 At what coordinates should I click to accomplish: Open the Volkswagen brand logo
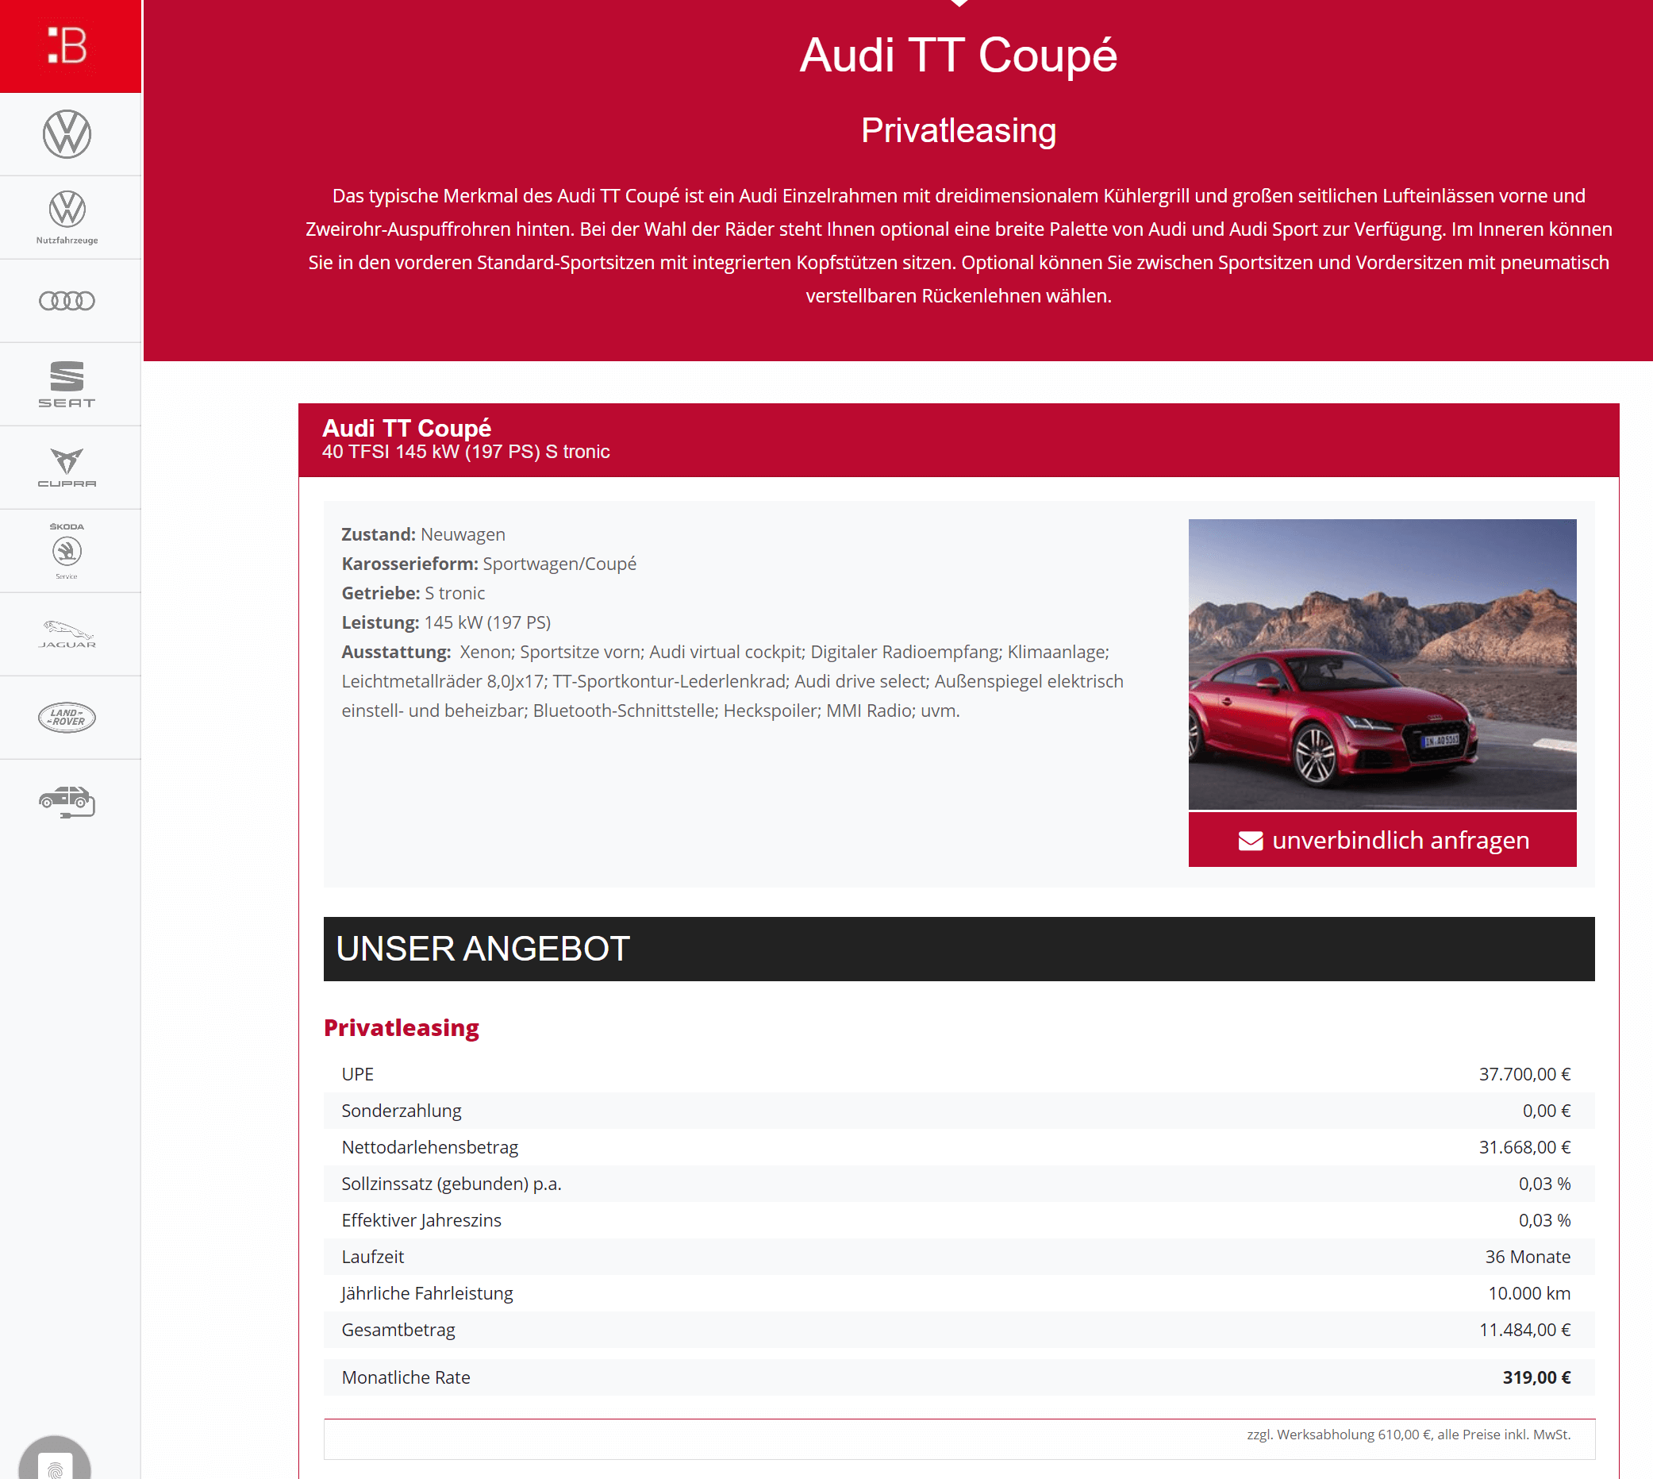coord(67,134)
